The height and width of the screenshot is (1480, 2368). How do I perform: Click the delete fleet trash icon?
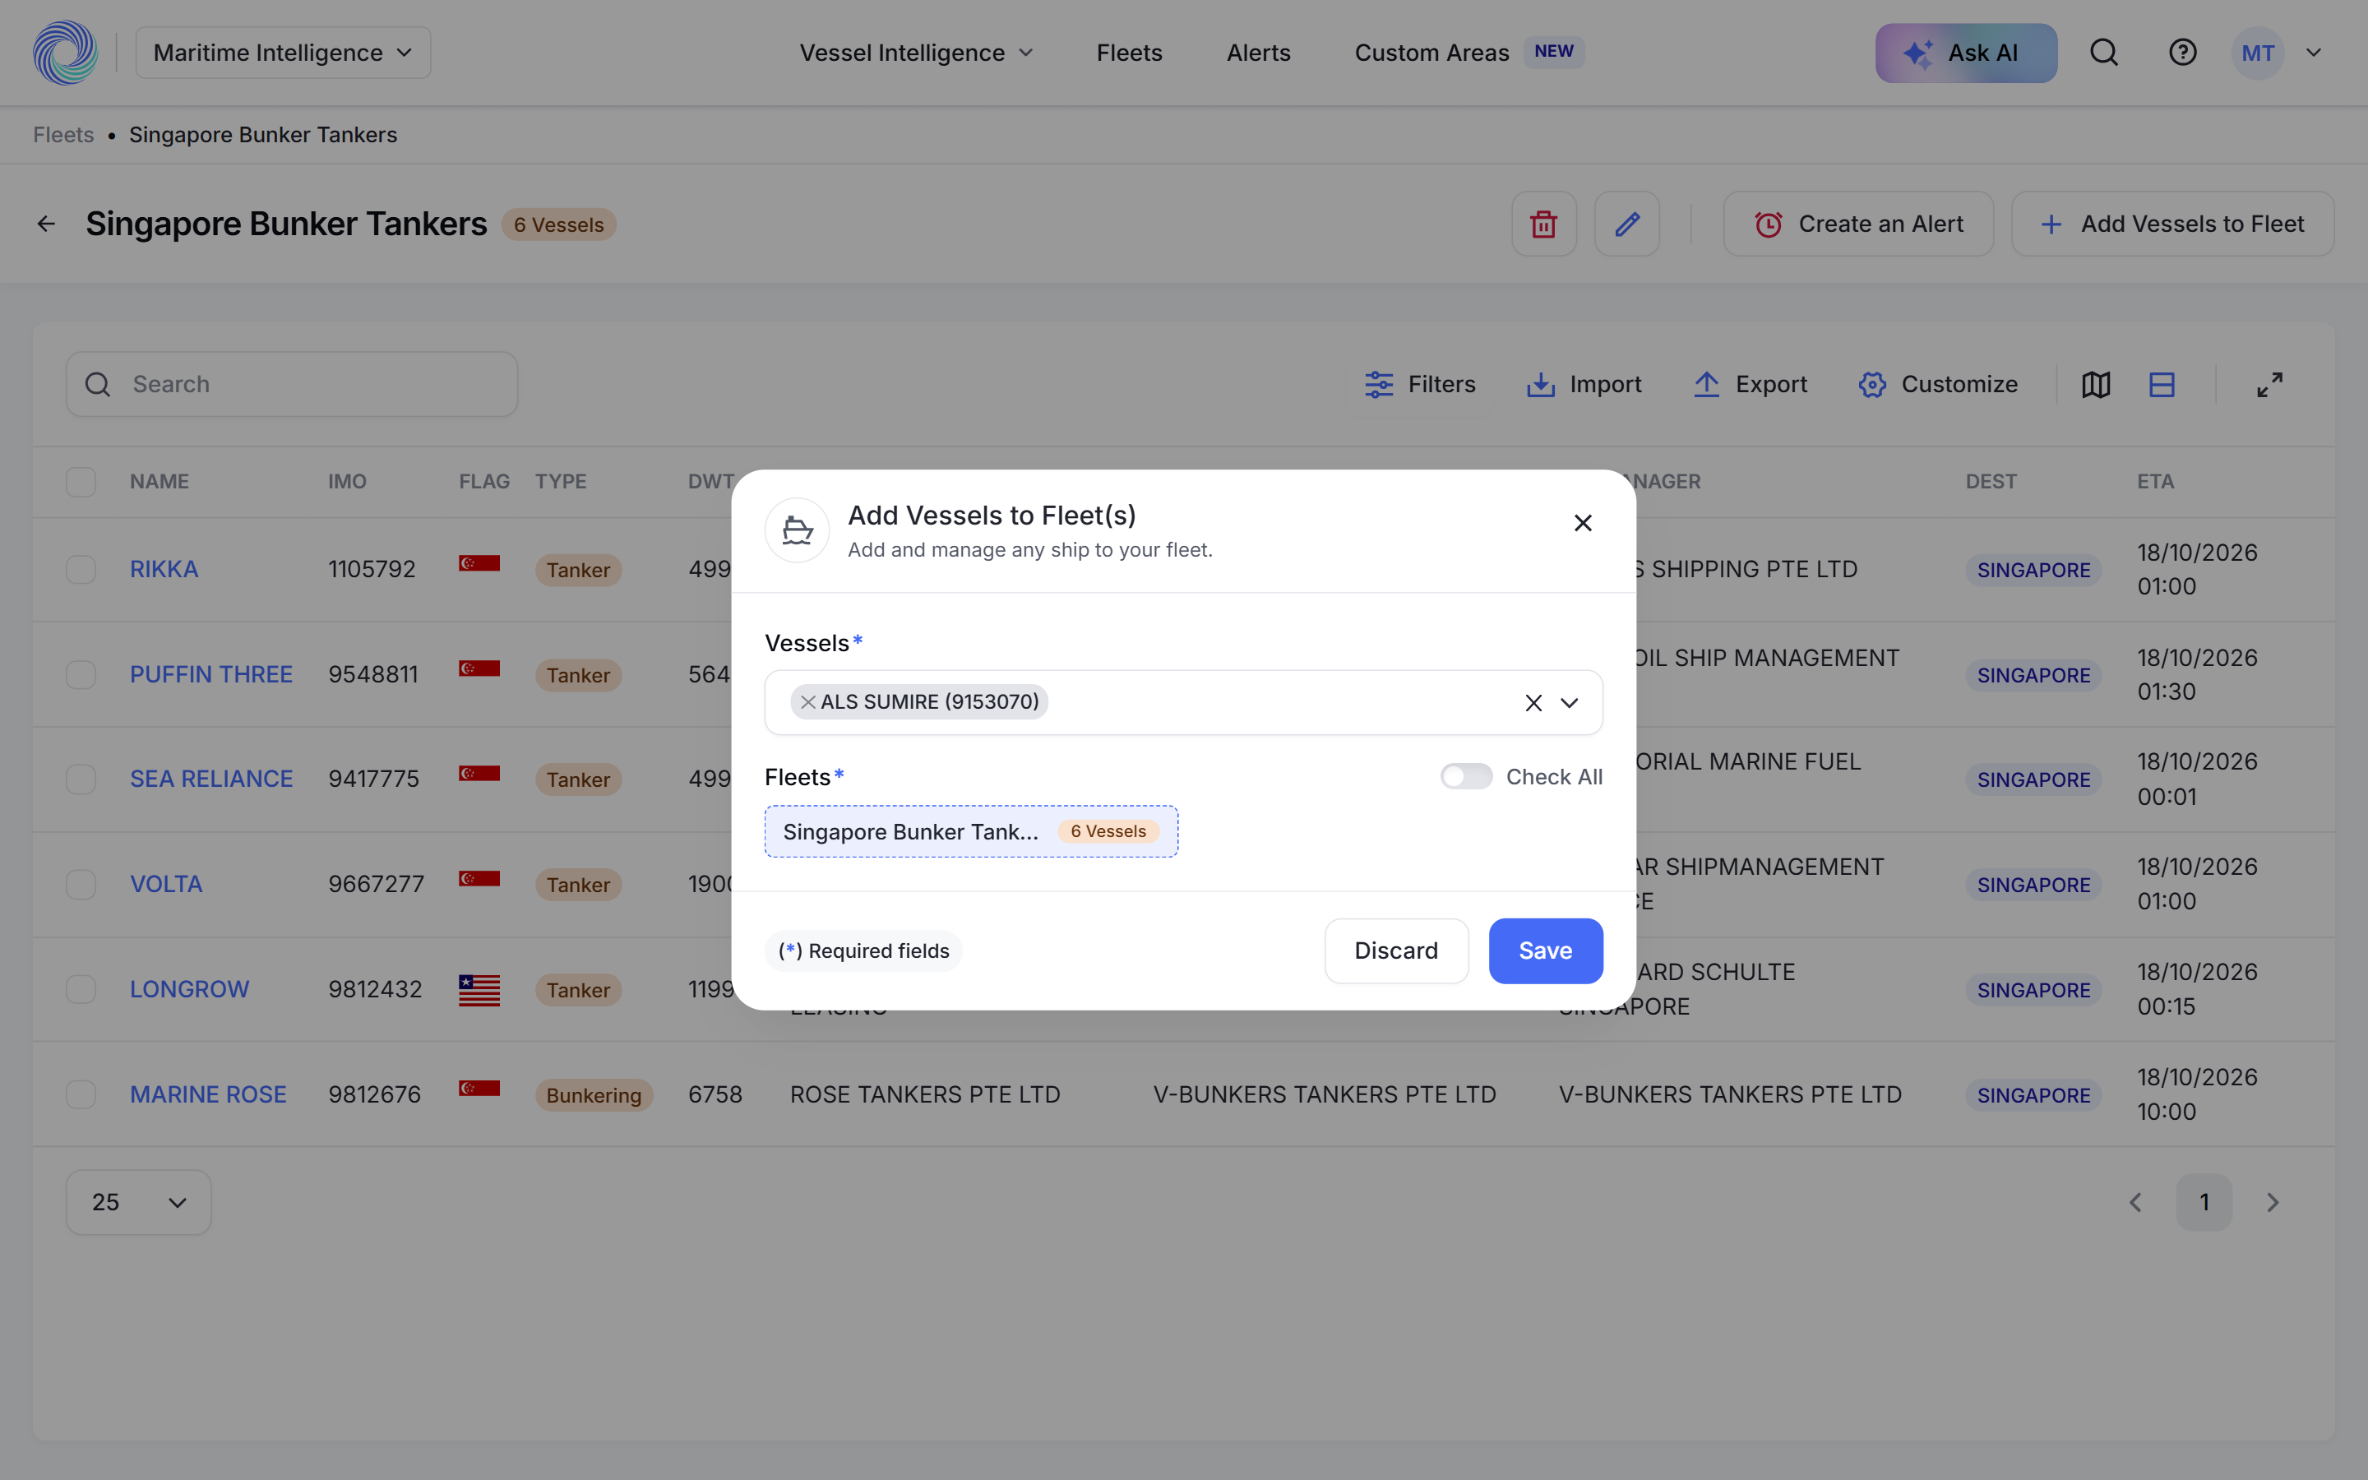(1544, 224)
